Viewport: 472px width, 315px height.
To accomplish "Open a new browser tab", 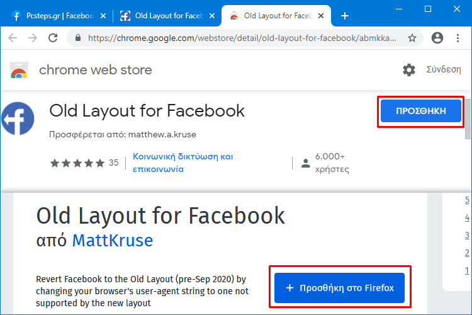I will (x=345, y=16).
